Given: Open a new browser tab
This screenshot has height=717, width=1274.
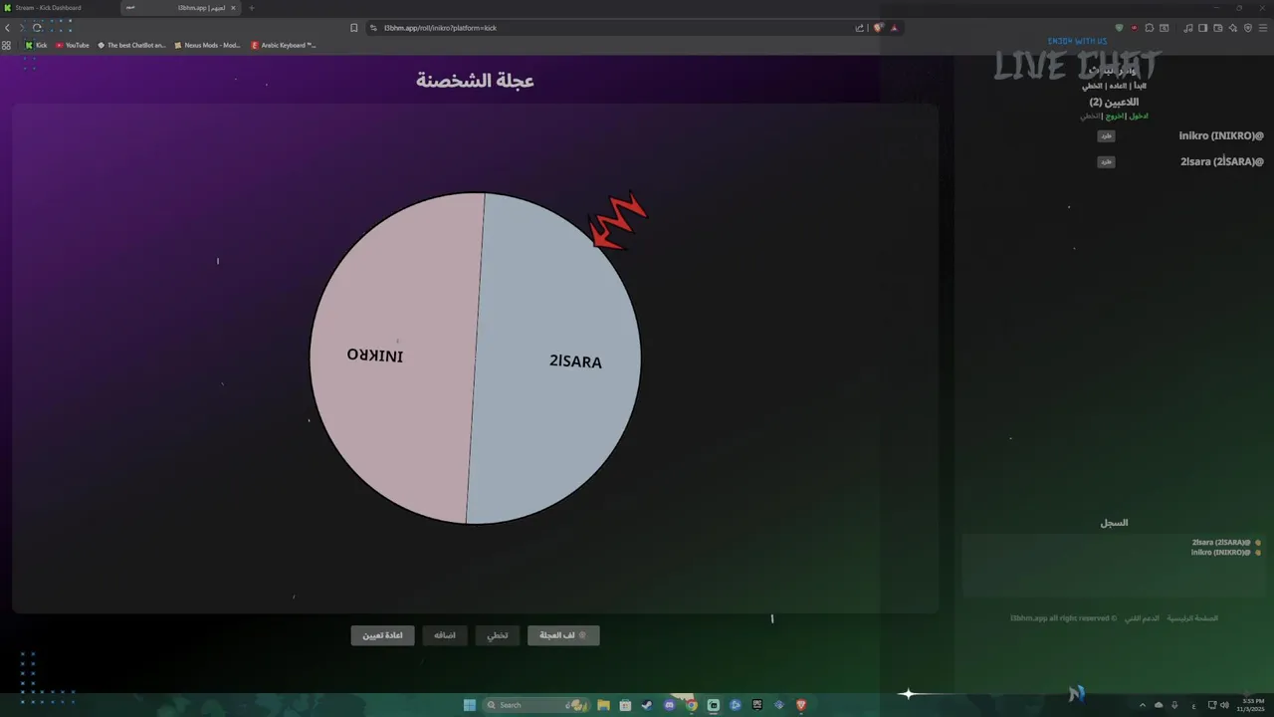Looking at the screenshot, I should click(x=251, y=8).
